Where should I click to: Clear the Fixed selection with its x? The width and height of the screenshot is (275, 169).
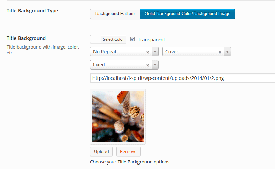pyautogui.click(x=148, y=65)
